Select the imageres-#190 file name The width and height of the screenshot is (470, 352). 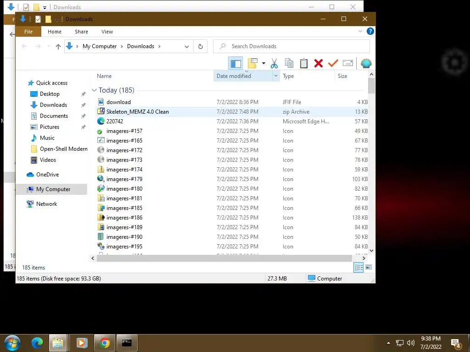(124, 237)
